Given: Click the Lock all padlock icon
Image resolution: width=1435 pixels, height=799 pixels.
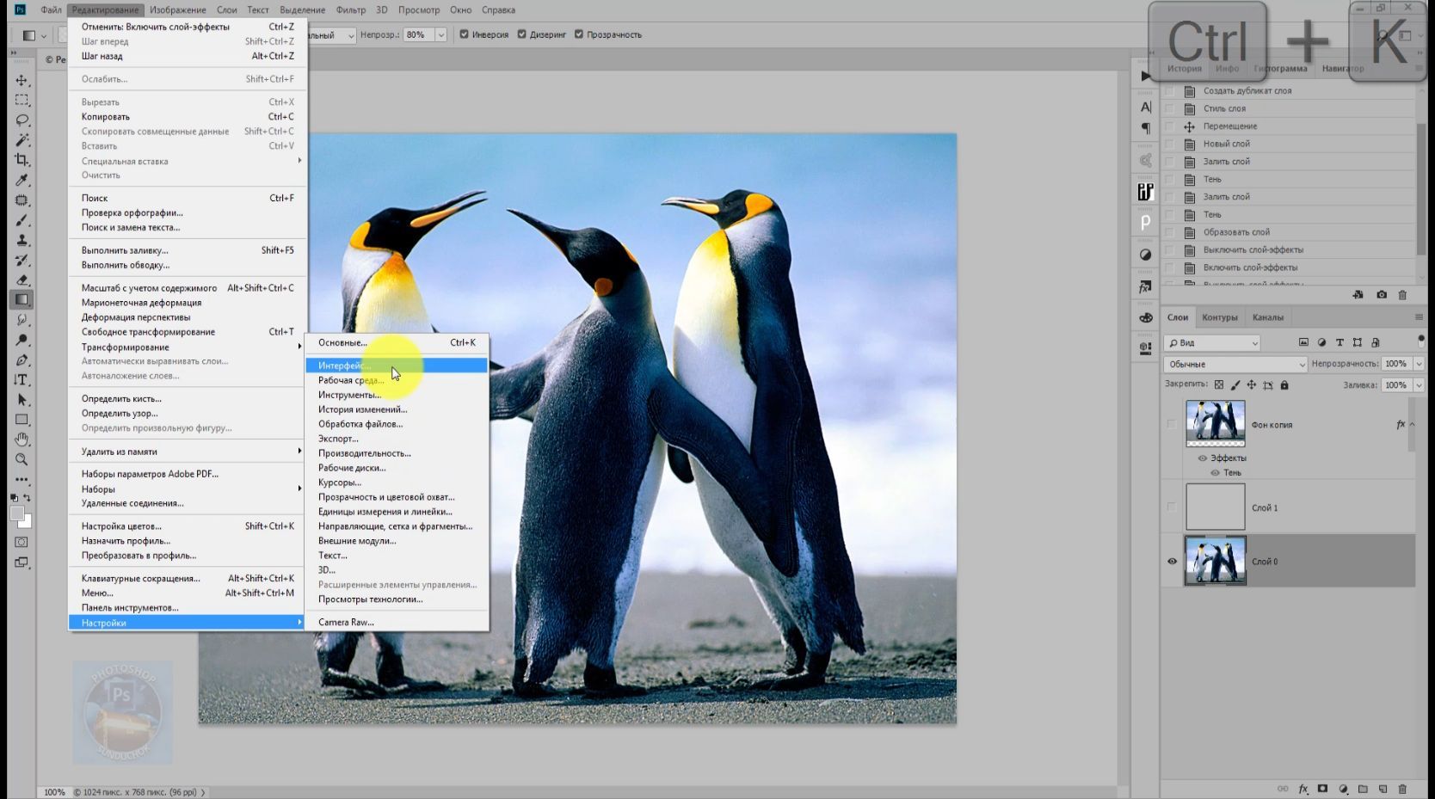Looking at the screenshot, I should pyautogui.click(x=1284, y=385).
